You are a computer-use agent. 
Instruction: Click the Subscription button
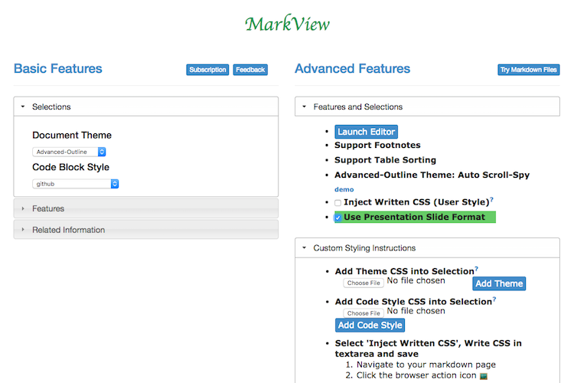click(207, 70)
